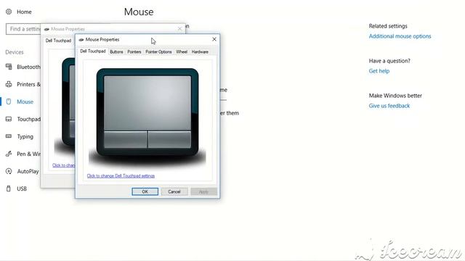Choose the Mouse icon in sidebar
The image size is (465, 261).
9,101
